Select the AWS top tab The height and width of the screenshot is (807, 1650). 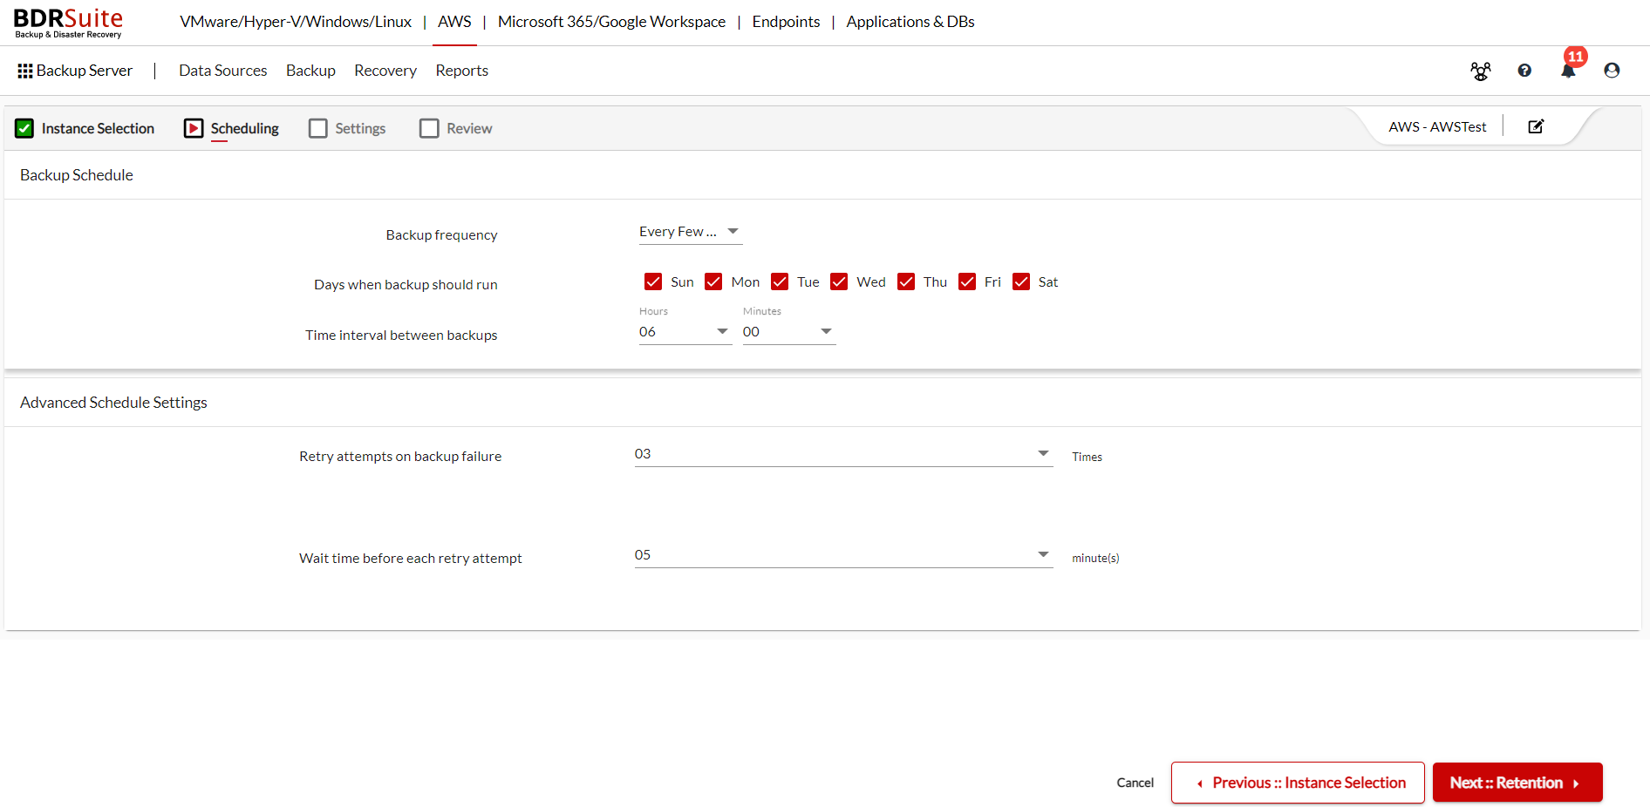click(x=454, y=22)
